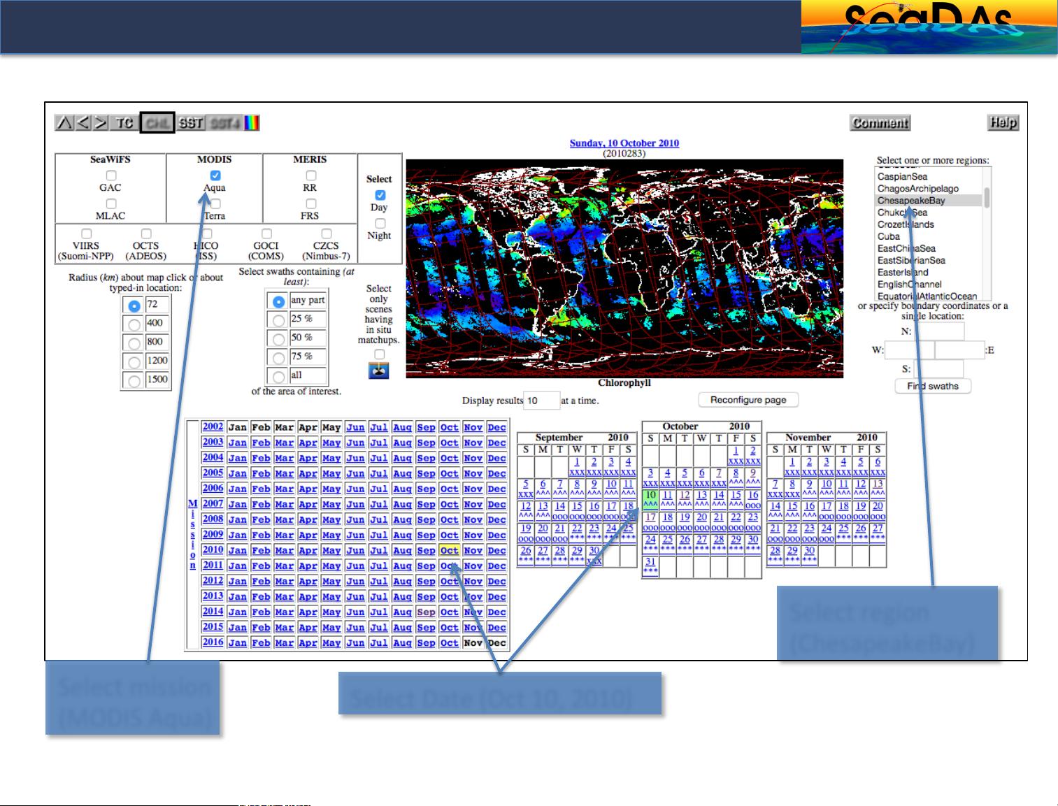The width and height of the screenshot is (1058, 806).
Task: Open the Help button
Action: [x=1002, y=122]
